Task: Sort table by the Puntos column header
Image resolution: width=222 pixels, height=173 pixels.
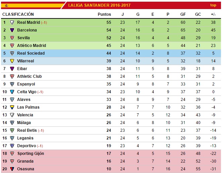Action: click(x=104, y=14)
